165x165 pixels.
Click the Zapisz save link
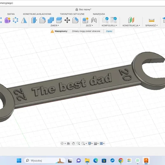tap(109, 31)
